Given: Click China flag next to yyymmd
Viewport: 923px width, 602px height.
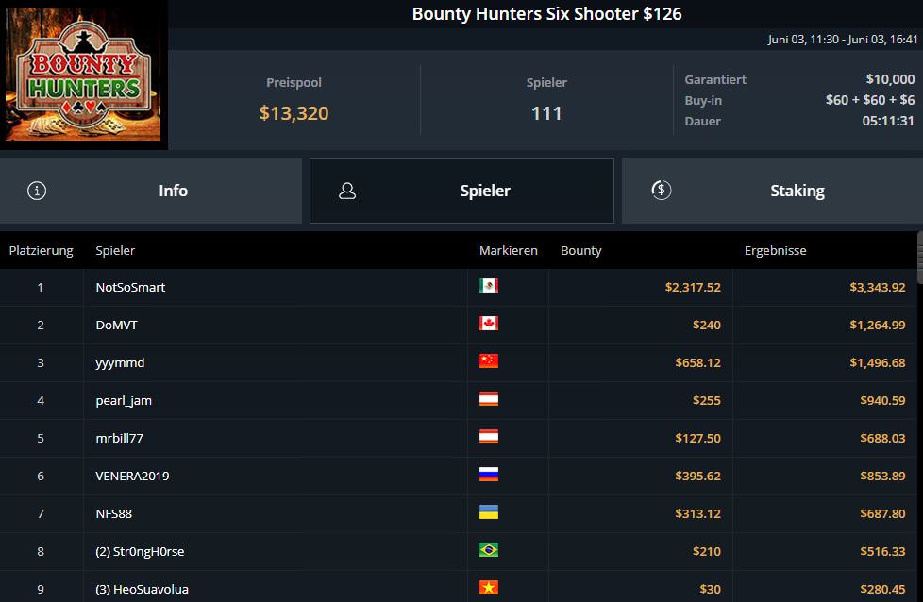Looking at the screenshot, I should (488, 361).
